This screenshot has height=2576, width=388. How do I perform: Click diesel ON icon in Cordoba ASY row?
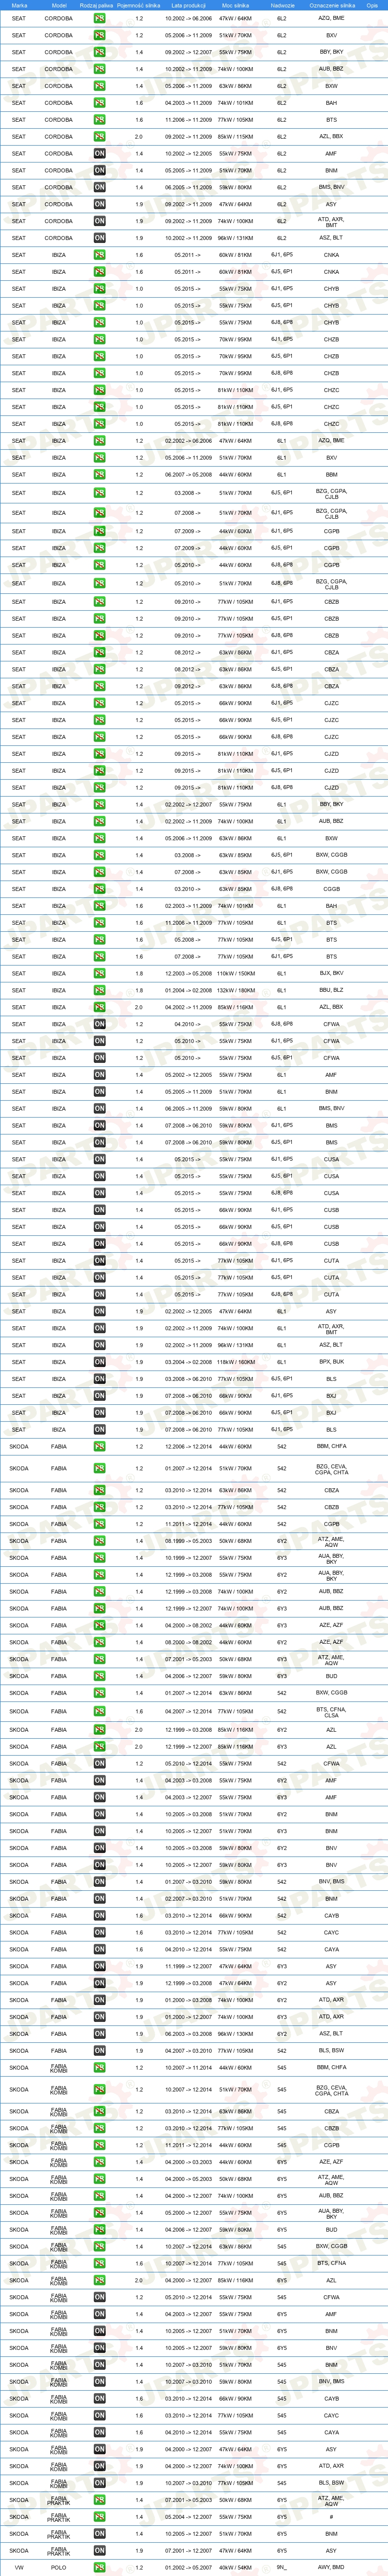click(100, 204)
